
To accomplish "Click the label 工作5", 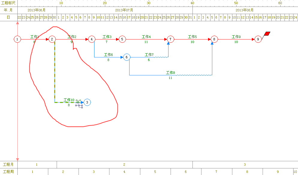I will (x=192, y=36).
